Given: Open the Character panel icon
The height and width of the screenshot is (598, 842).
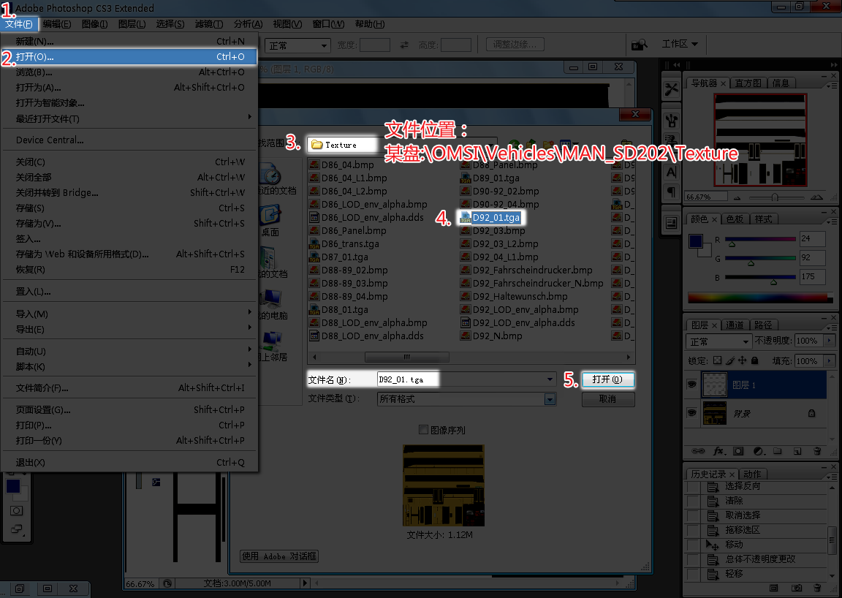Looking at the screenshot, I should pyautogui.click(x=671, y=173).
